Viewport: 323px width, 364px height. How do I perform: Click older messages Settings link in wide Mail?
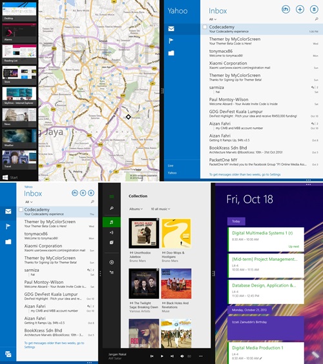[x=245, y=174]
